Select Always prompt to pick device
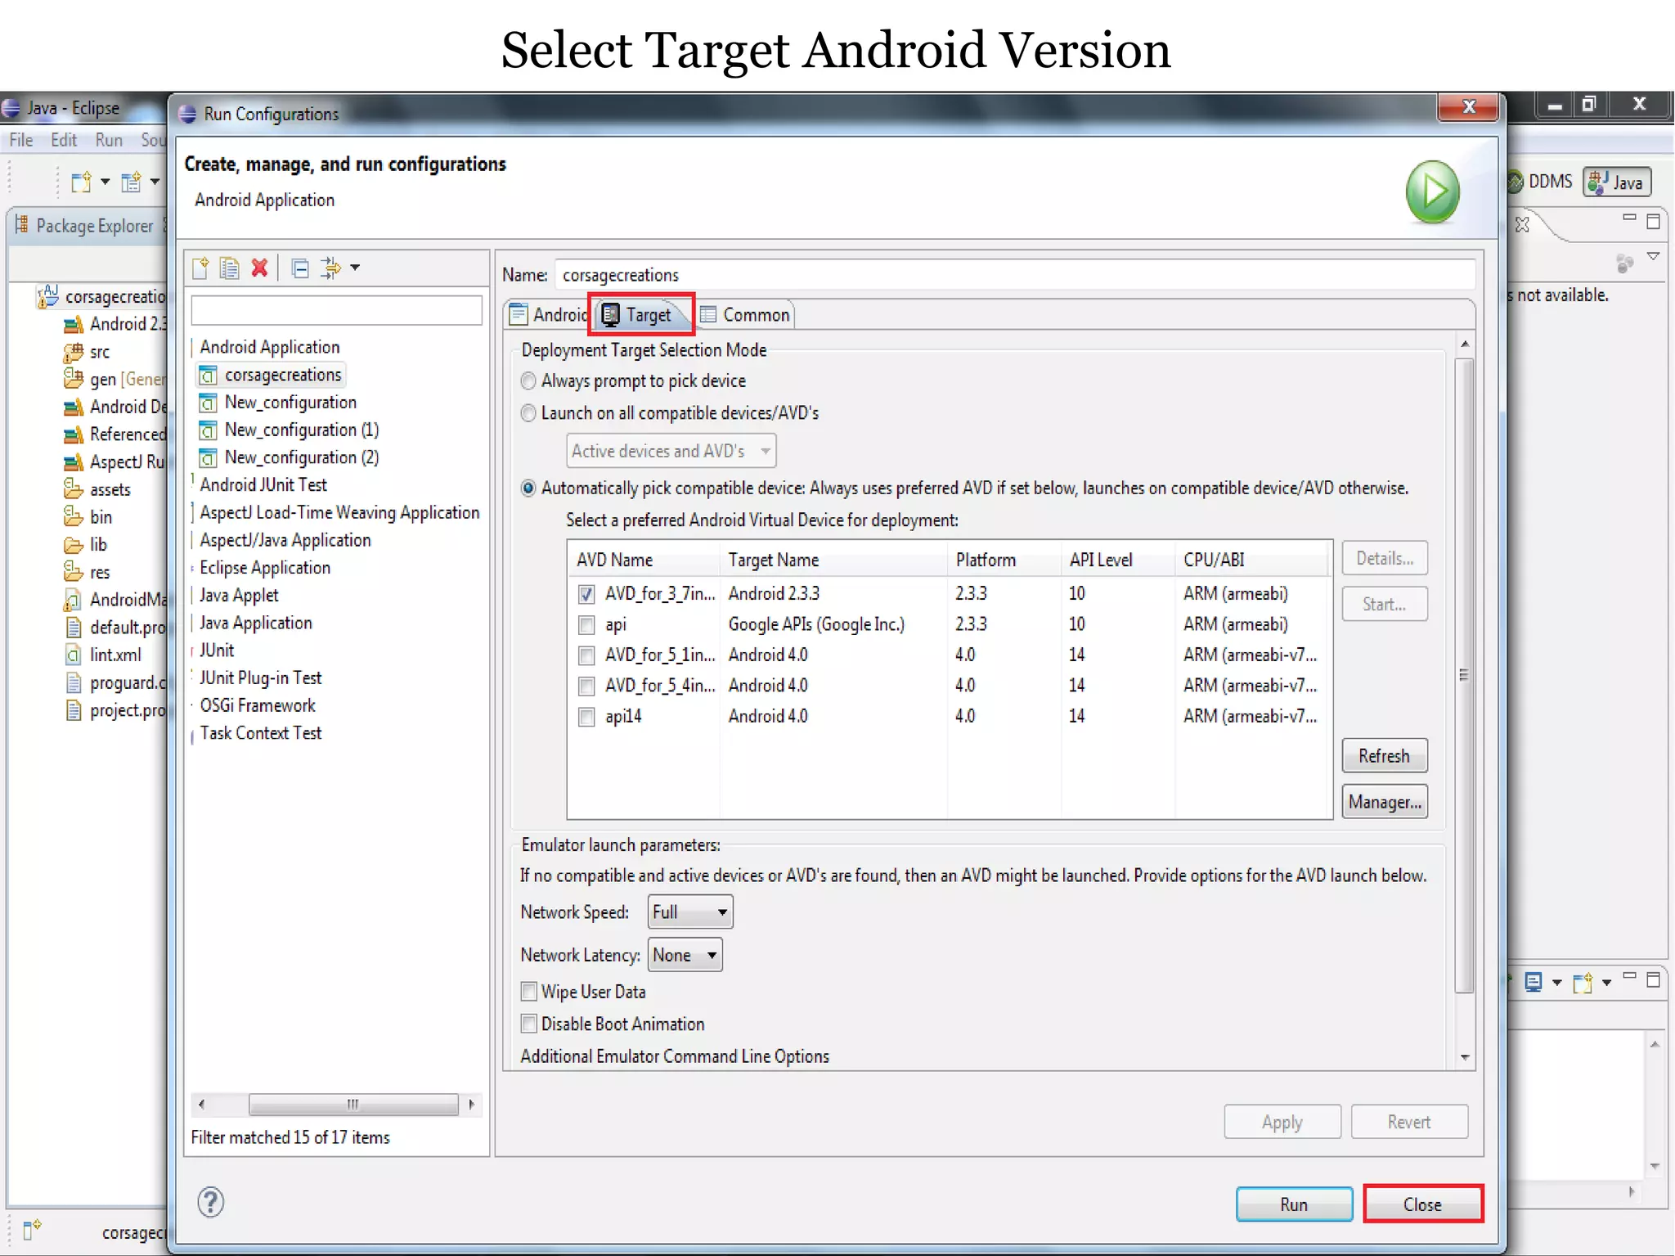 point(528,381)
